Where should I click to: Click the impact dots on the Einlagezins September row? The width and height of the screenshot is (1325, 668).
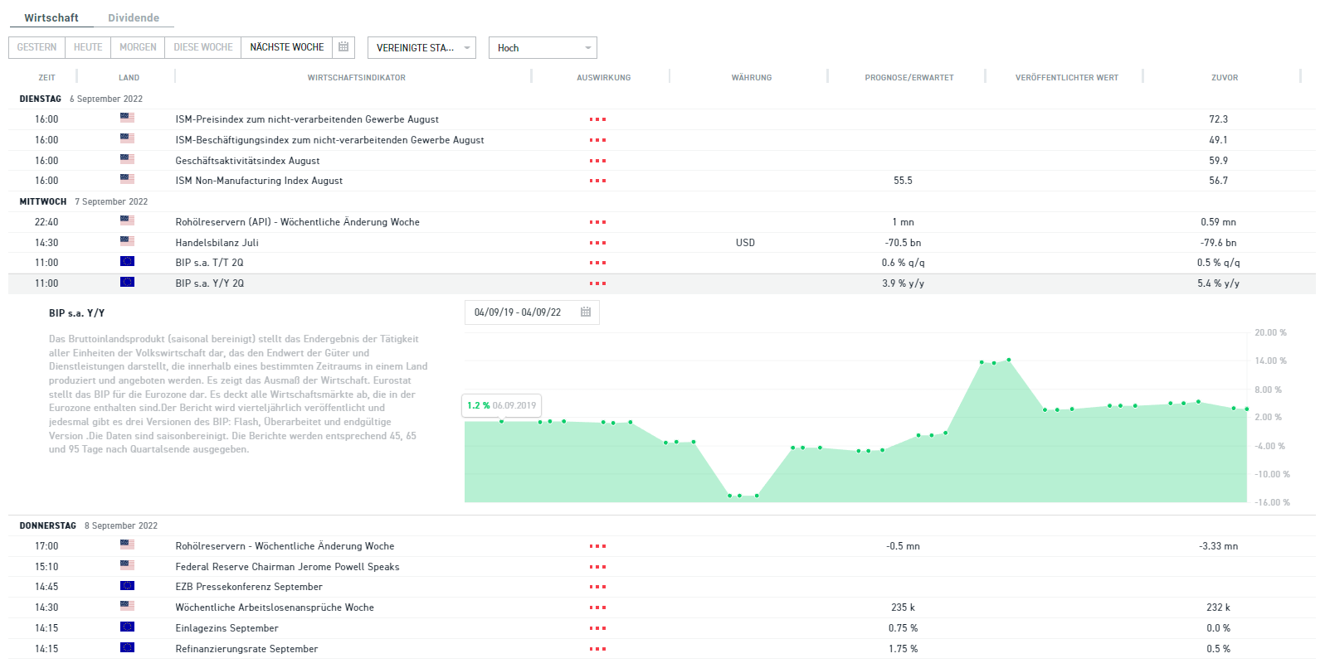[x=597, y=628]
